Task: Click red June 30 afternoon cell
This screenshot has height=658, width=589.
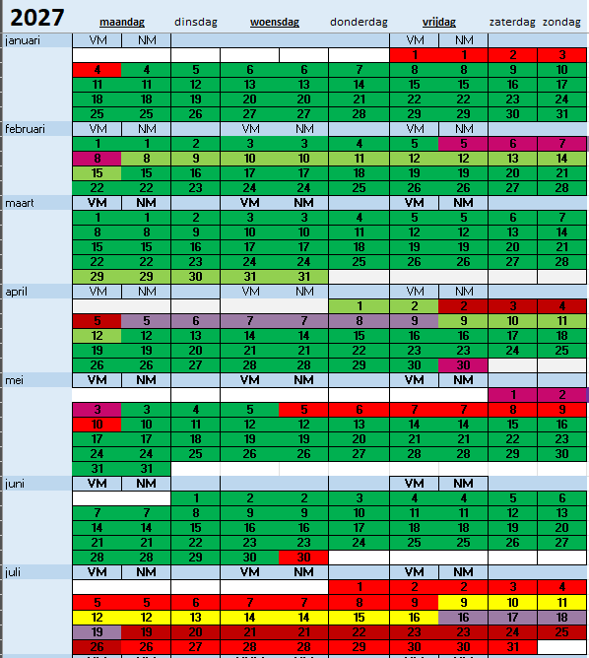Action: click(303, 558)
